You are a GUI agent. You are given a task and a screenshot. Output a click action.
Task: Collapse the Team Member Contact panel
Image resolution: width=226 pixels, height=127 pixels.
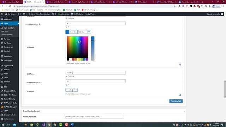click(184, 111)
